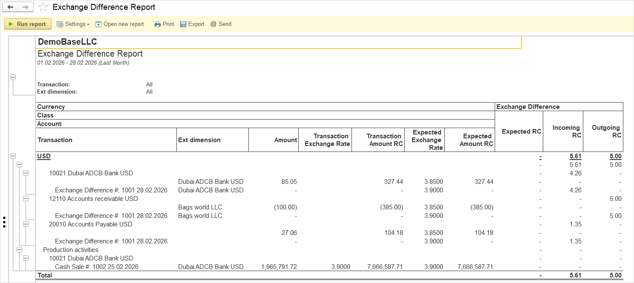Click the Send @ icon
Image resolution: width=634 pixels, height=283 pixels.
coord(213,24)
